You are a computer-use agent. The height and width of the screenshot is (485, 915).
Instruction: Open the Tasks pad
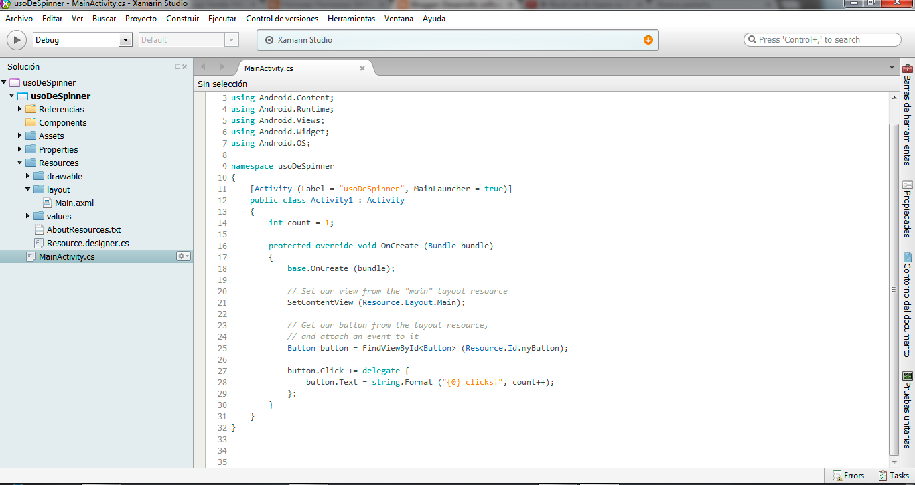896,475
